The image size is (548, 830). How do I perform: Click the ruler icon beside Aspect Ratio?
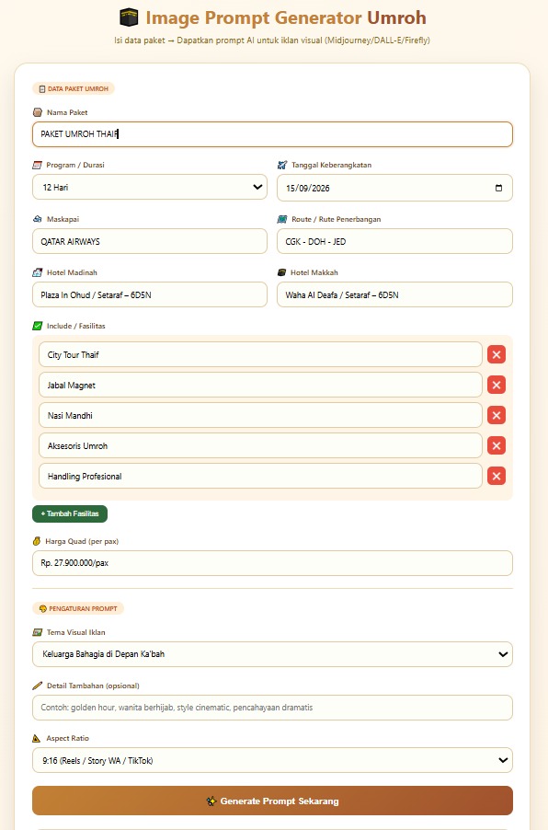(37, 738)
